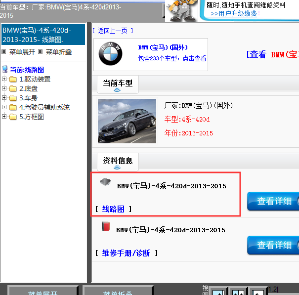Click first view layout icon in bottom bar

[218, 292]
